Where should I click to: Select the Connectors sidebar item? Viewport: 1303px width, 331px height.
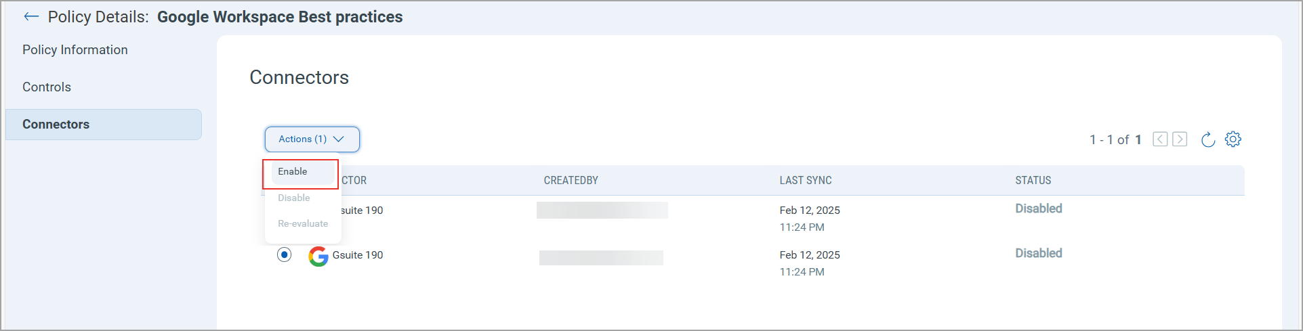(x=104, y=125)
